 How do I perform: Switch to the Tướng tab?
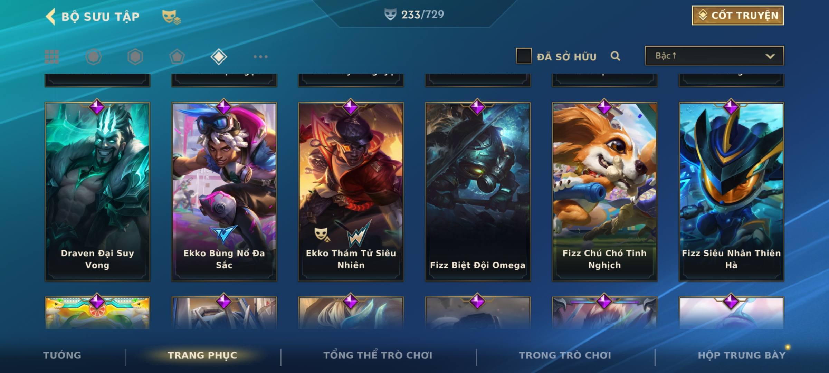pos(62,355)
